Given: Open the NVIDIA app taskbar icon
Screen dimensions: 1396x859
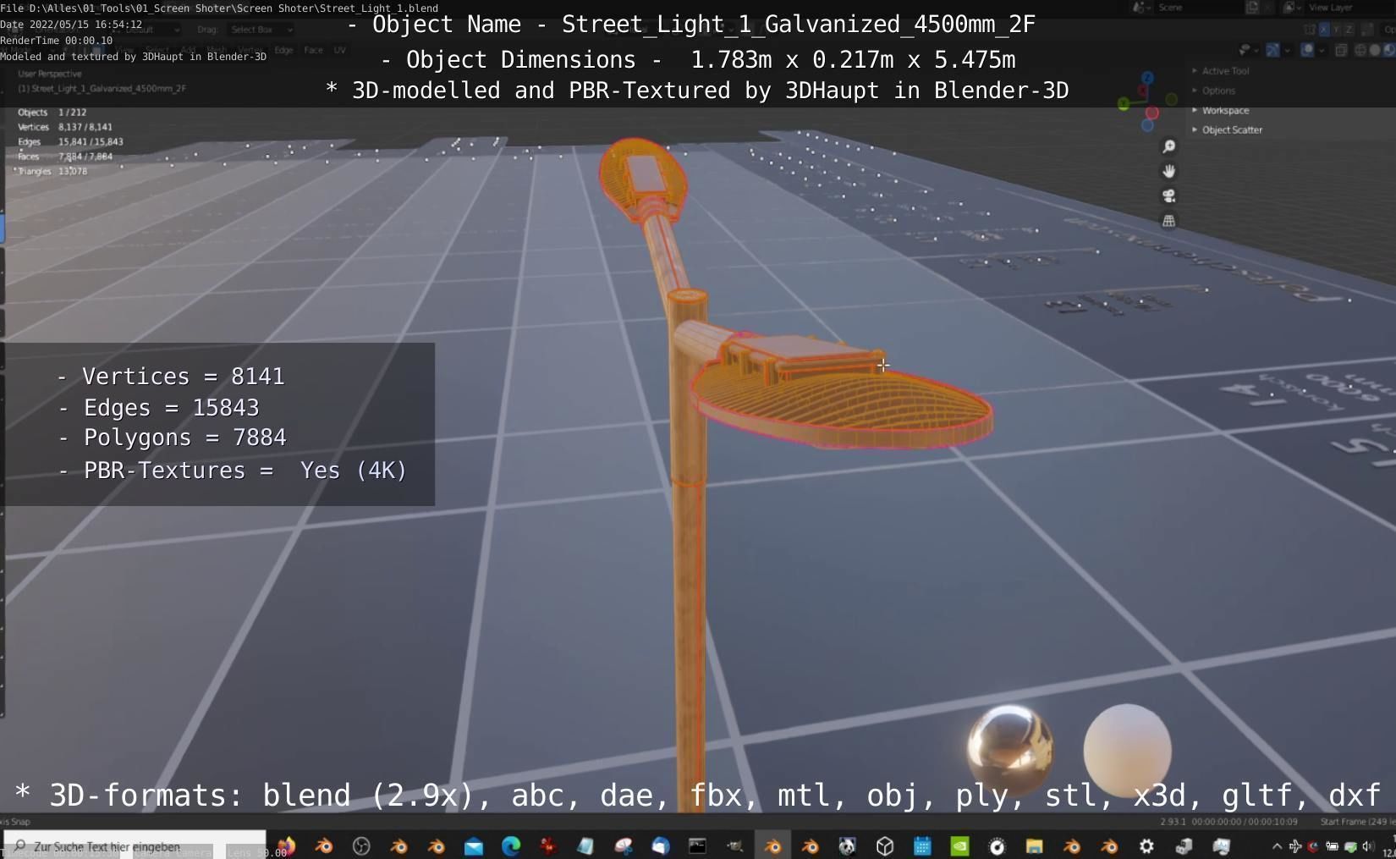Looking at the screenshot, I should [959, 845].
